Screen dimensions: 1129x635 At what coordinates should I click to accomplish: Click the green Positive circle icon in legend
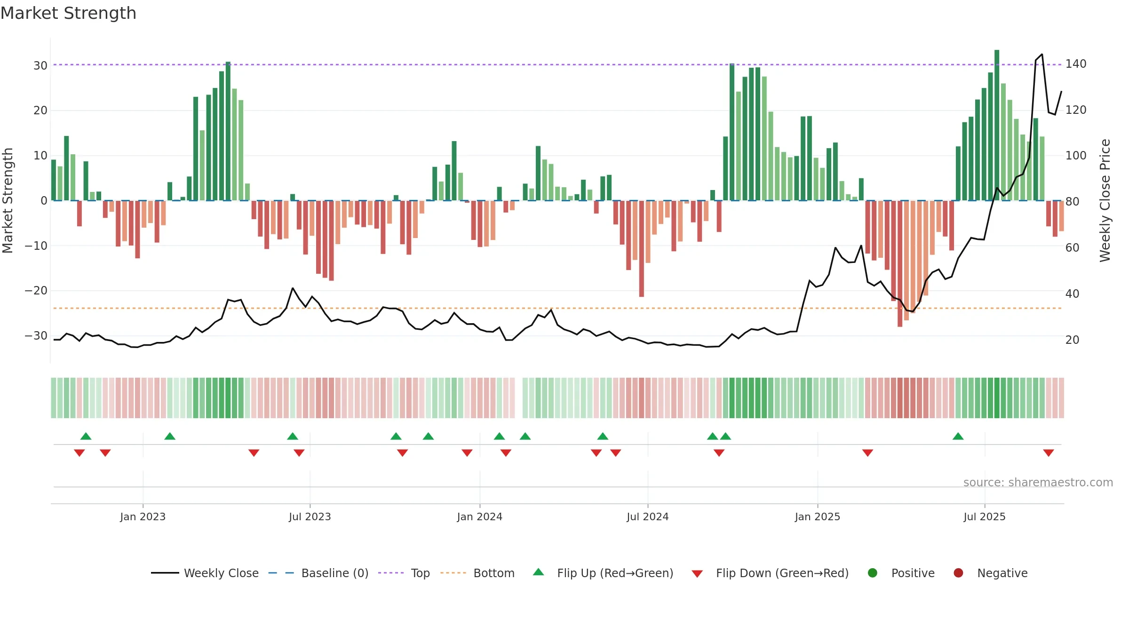[x=873, y=573]
